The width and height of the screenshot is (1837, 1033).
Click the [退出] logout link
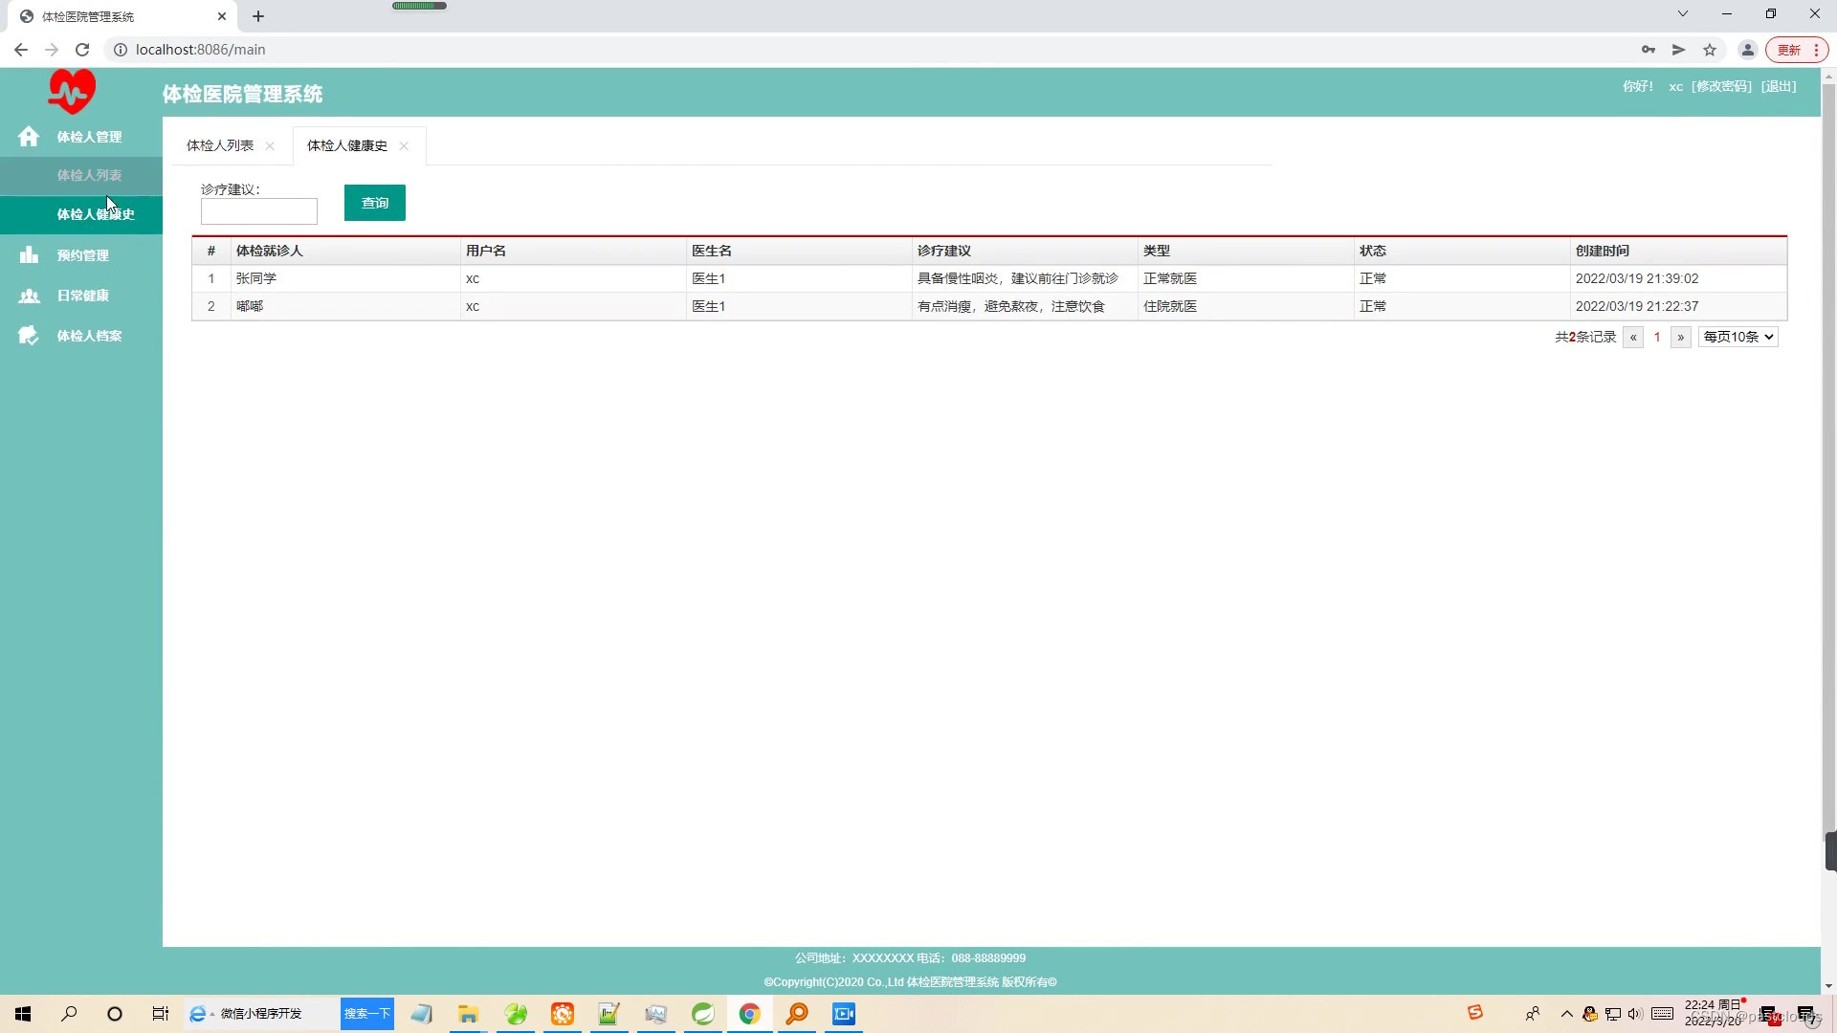(1778, 86)
